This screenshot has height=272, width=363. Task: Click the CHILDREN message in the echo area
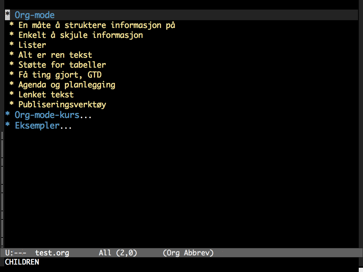coord(22,262)
